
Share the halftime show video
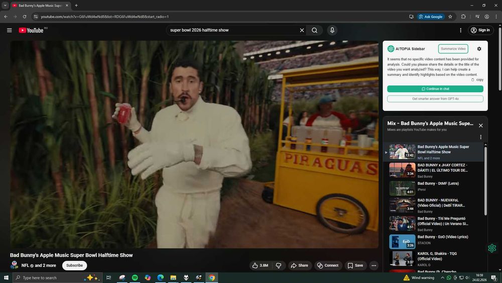299,265
